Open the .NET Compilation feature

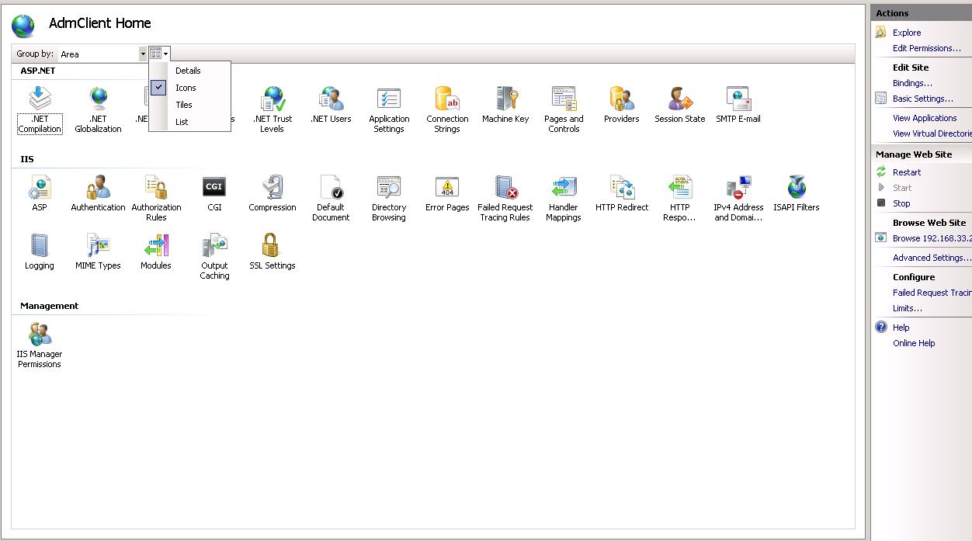coord(40,109)
